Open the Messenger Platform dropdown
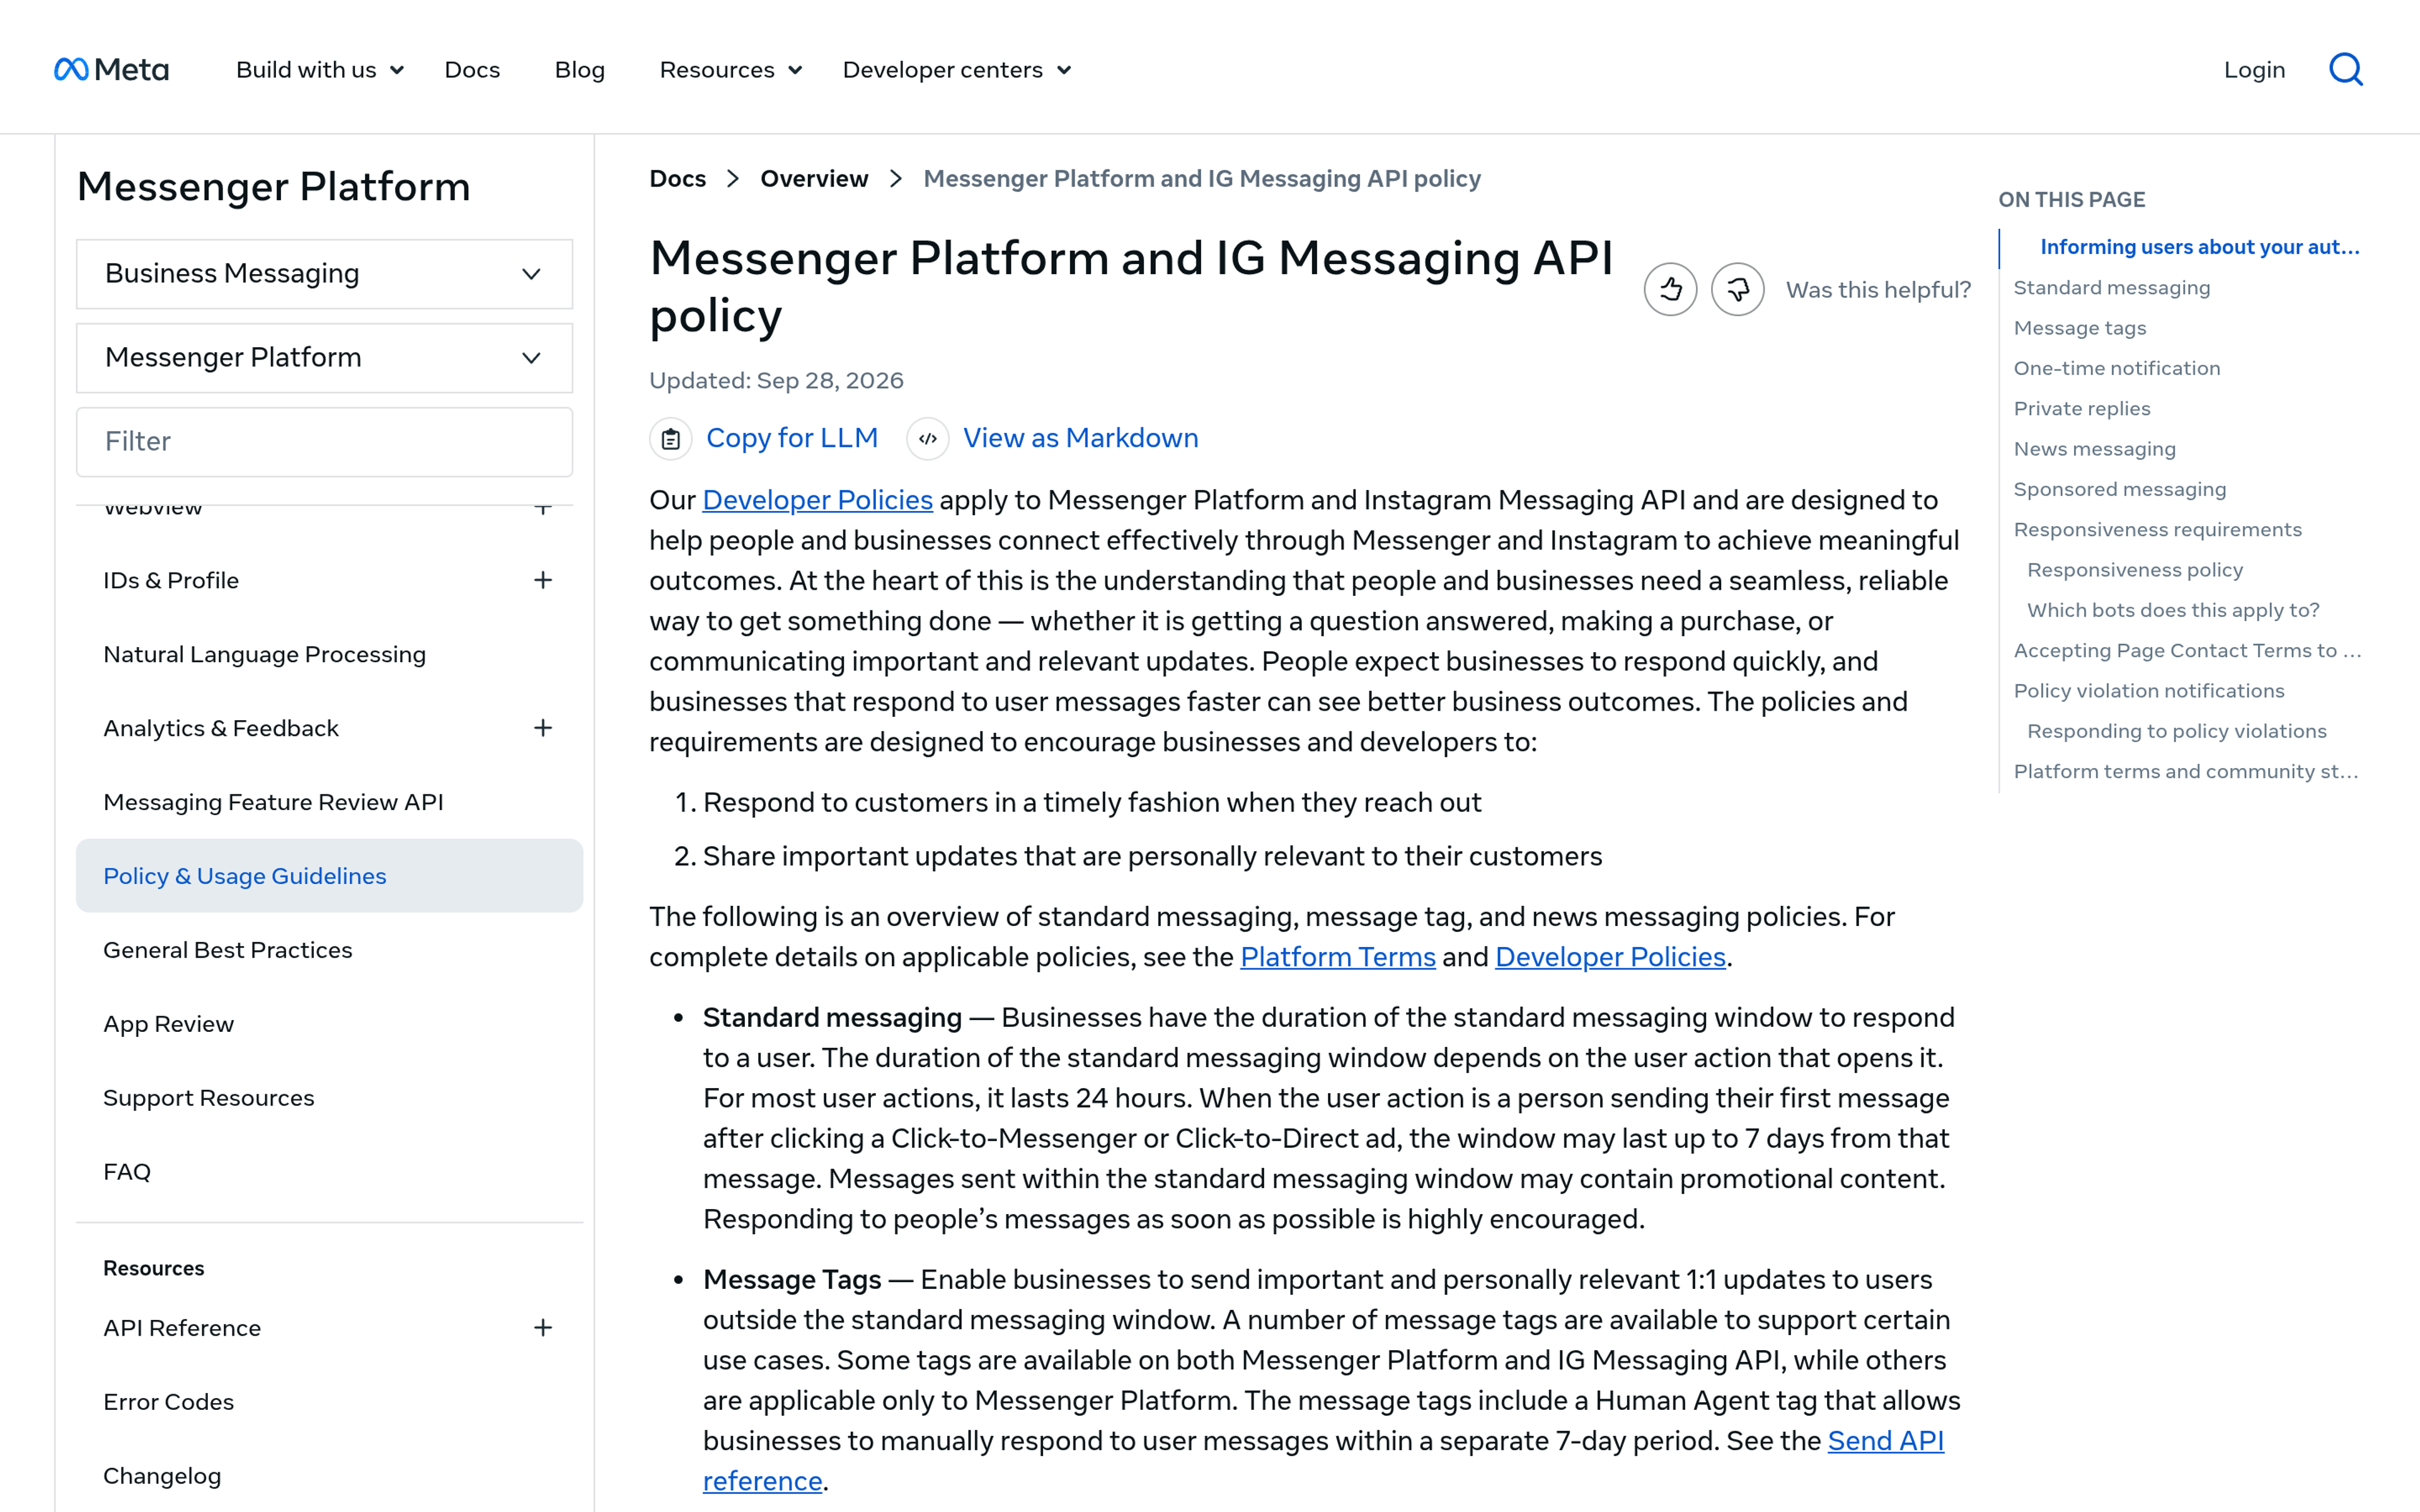Viewport: 2420px width, 1512px height. pos(324,358)
